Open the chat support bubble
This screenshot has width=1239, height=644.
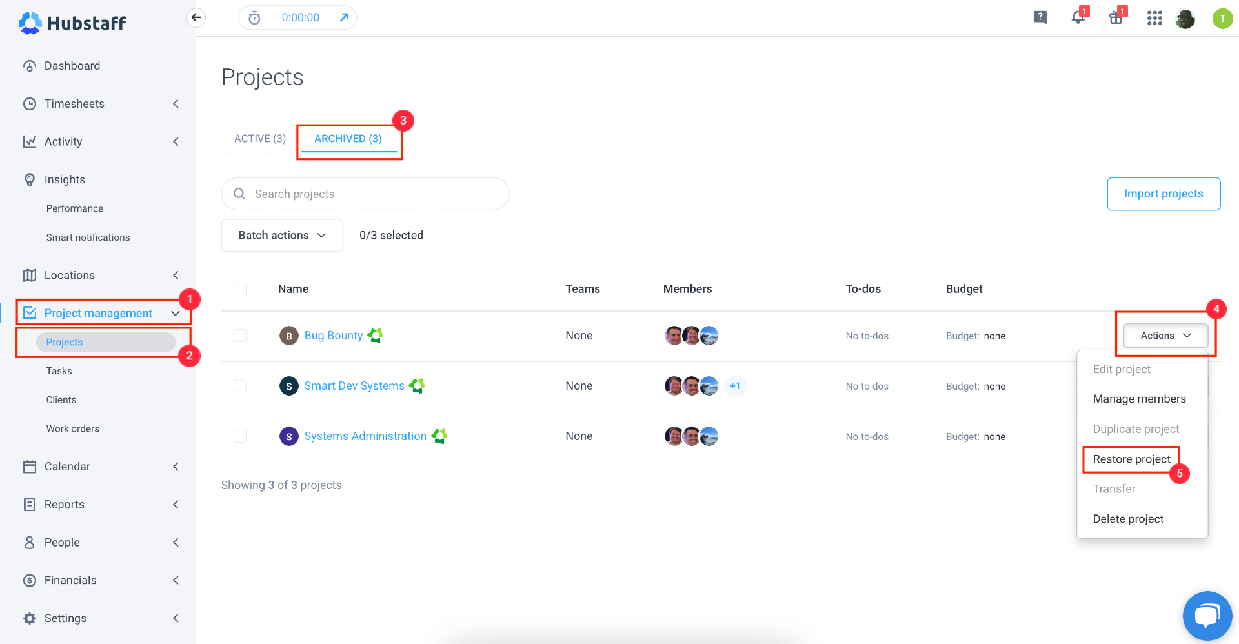pyautogui.click(x=1207, y=616)
